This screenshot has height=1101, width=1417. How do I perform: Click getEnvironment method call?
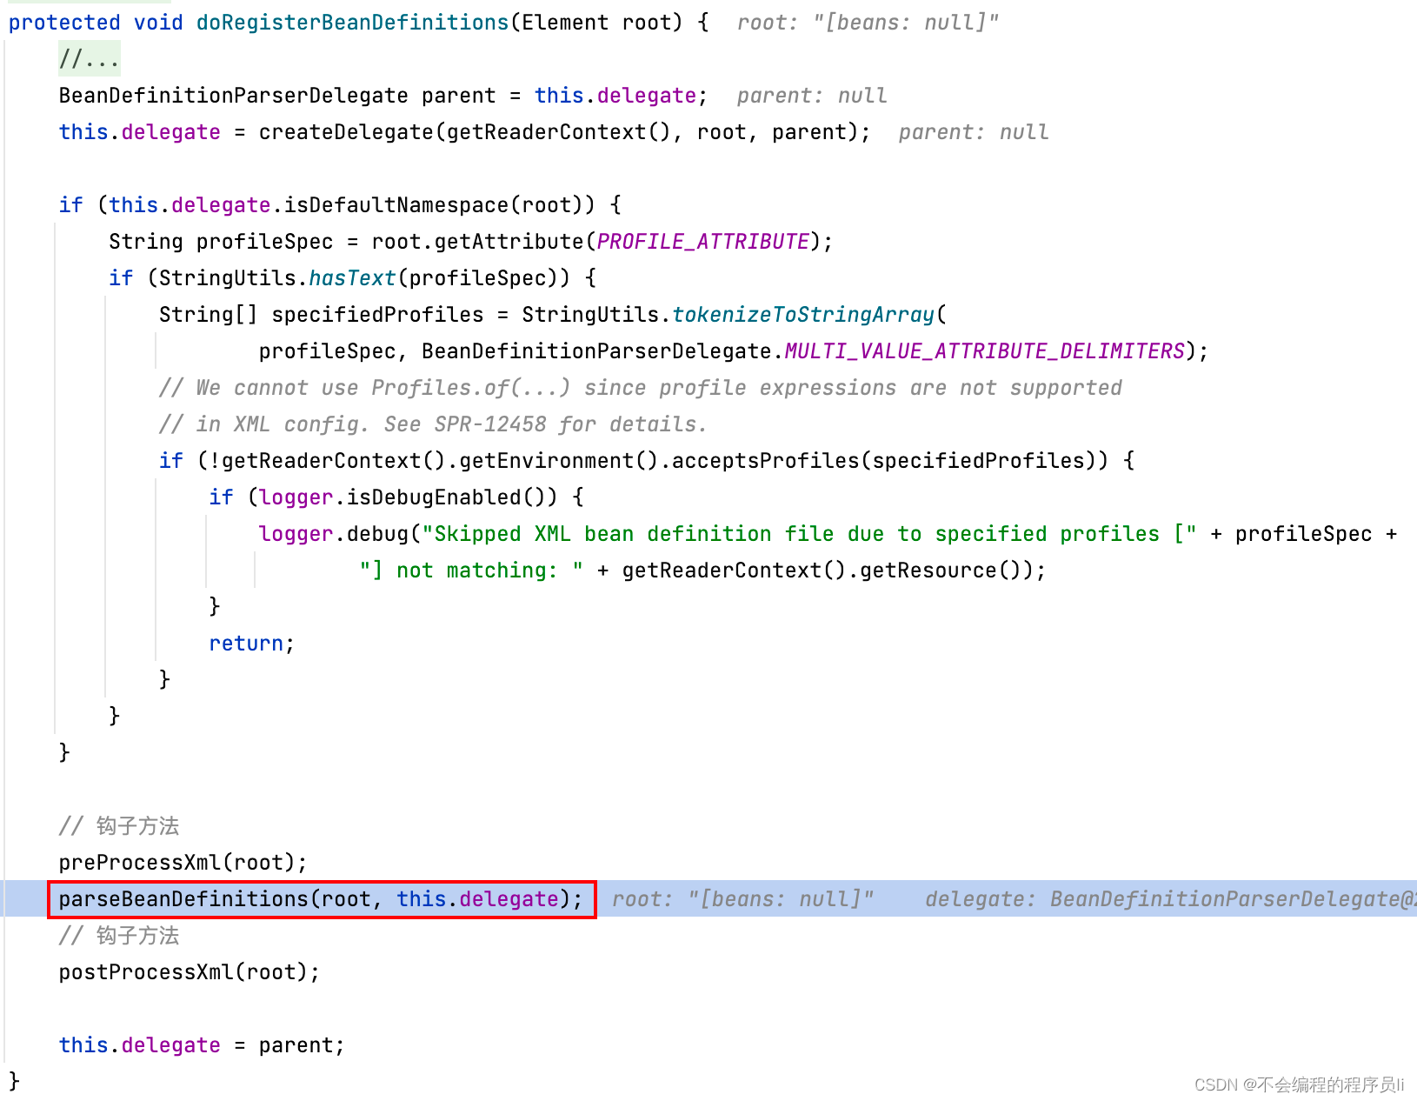click(546, 461)
